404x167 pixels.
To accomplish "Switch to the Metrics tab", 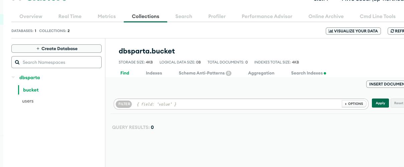I will tap(107, 16).
